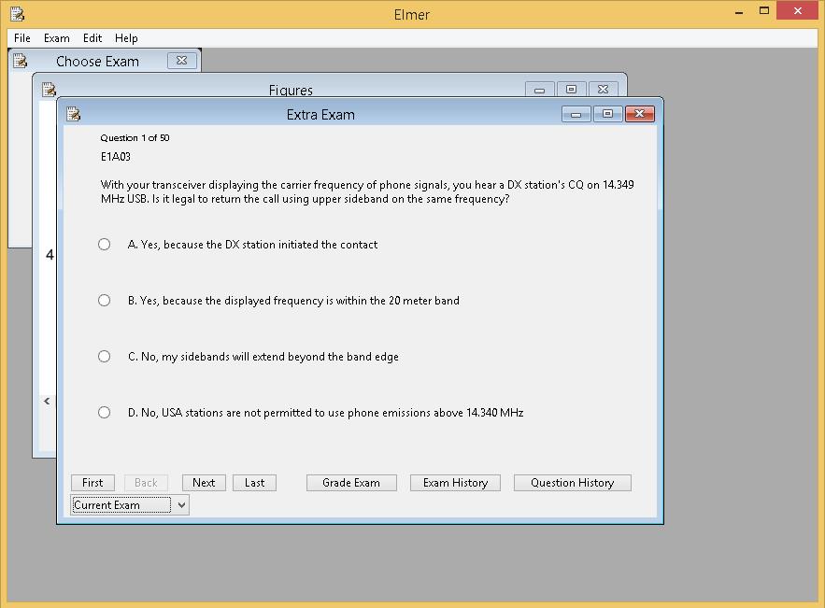This screenshot has width=825, height=608.
Task: Restore the Figures window using its restore icon
Action: click(571, 88)
